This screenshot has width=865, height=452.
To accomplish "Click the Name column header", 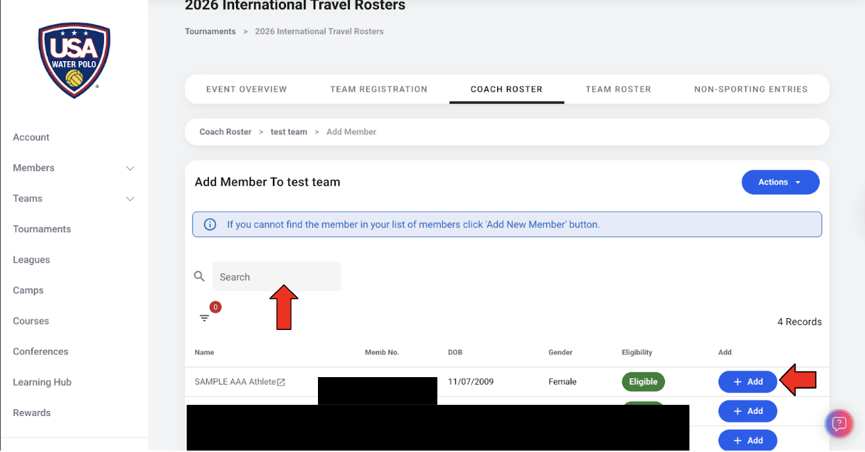I will coord(204,352).
